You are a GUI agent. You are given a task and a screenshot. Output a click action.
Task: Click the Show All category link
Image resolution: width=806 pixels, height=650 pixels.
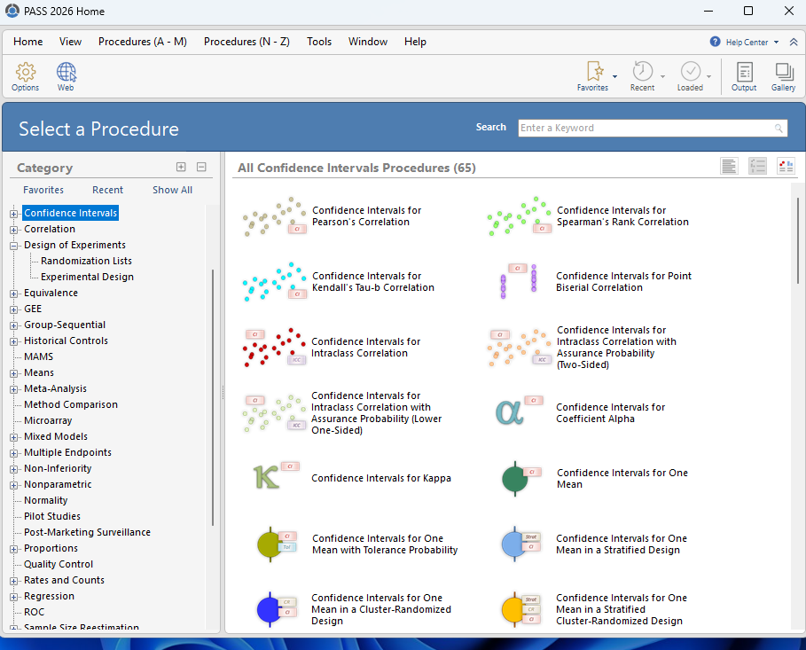pyautogui.click(x=172, y=190)
